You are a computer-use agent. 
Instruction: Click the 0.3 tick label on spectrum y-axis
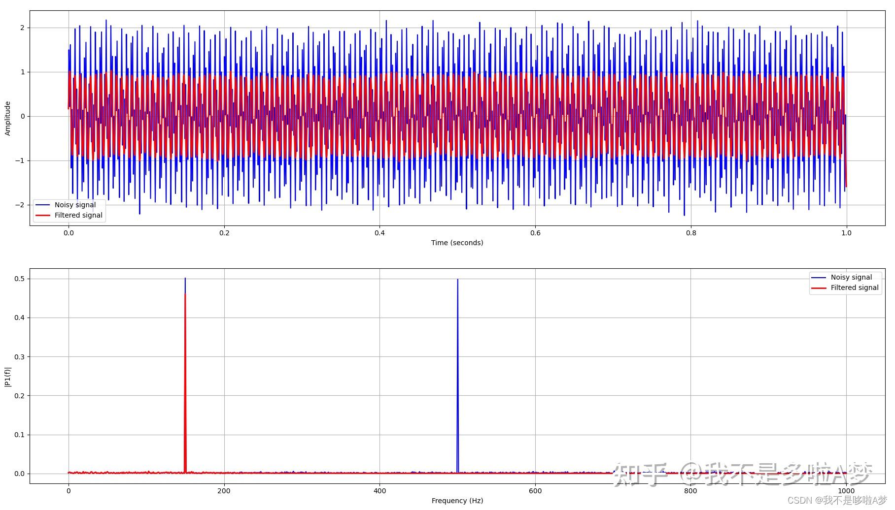(19, 356)
